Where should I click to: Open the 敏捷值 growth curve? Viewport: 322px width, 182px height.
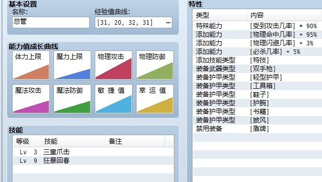tap(113, 99)
